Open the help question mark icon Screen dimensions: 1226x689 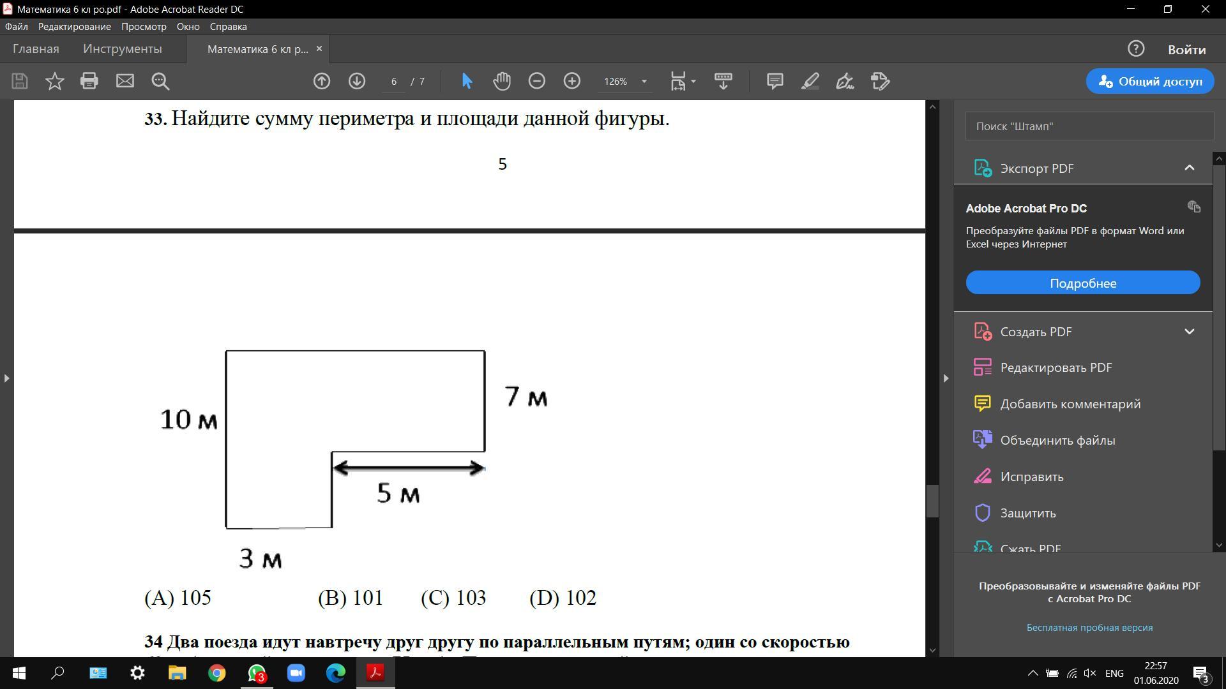(x=1136, y=49)
